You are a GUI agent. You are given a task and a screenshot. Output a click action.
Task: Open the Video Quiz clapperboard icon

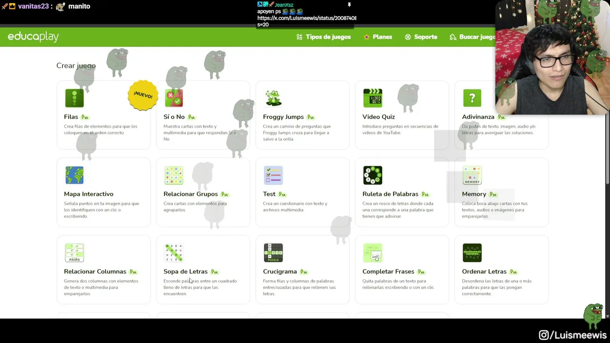[373, 98]
